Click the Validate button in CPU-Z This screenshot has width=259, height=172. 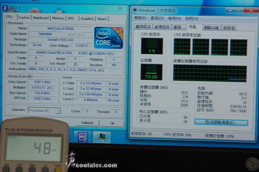click(x=87, y=123)
